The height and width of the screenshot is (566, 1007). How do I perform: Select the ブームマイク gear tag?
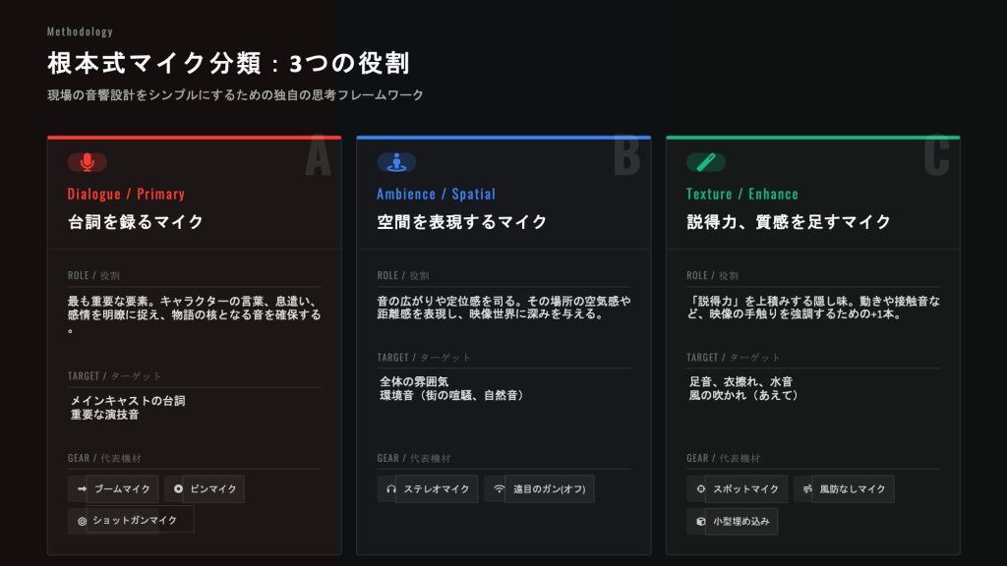click(x=122, y=488)
